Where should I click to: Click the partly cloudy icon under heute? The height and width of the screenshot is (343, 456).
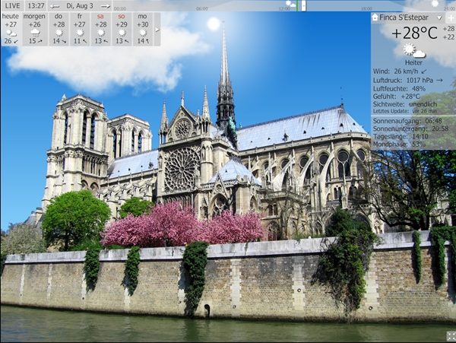[11, 33]
